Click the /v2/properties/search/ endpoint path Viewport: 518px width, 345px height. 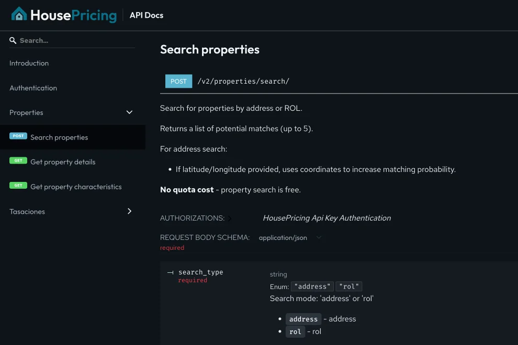(243, 81)
